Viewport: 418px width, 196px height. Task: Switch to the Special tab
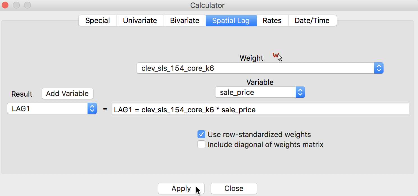98,20
